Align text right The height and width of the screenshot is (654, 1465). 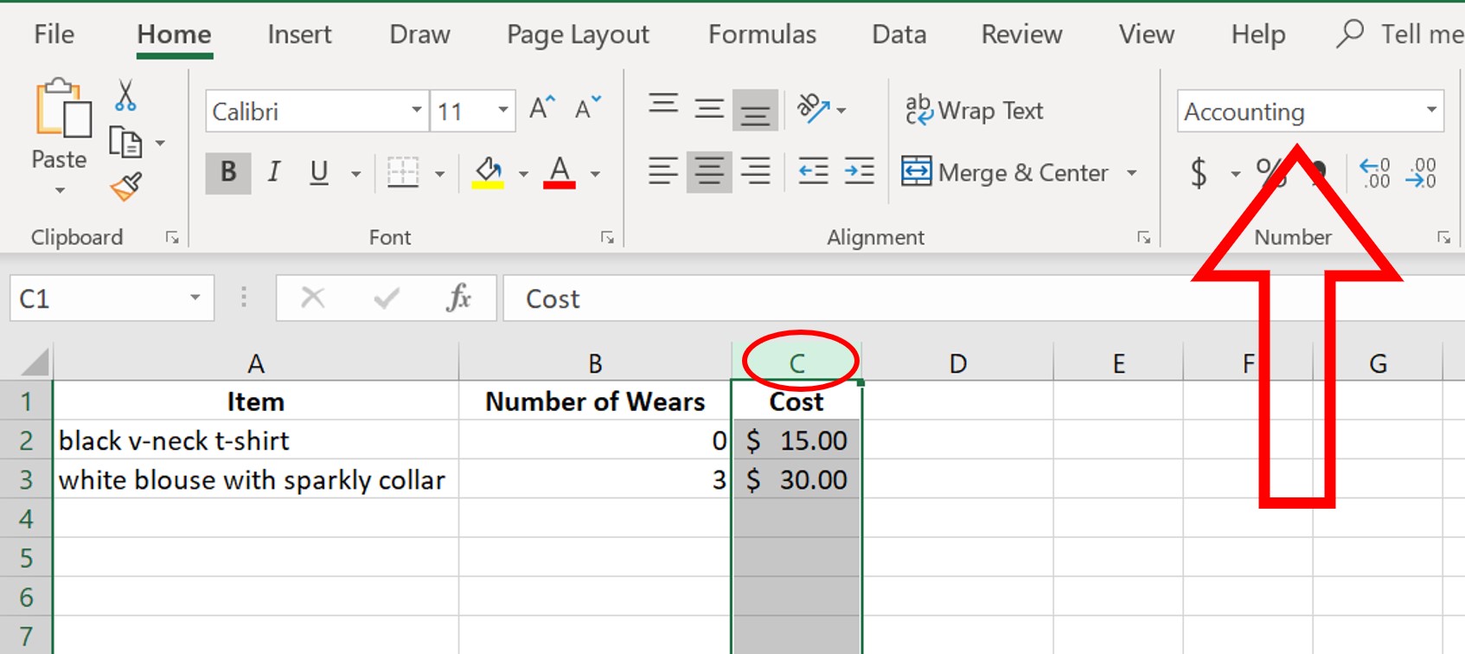[755, 171]
